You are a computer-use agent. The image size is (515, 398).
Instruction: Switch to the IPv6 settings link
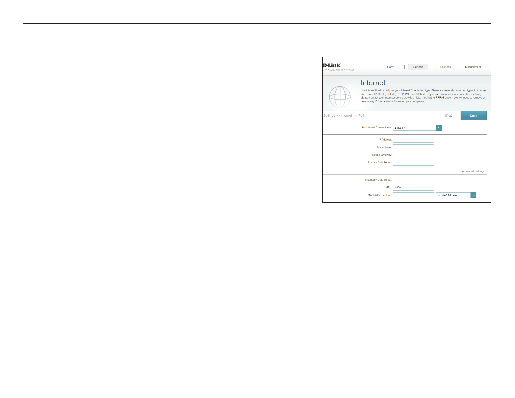(448, 116)
